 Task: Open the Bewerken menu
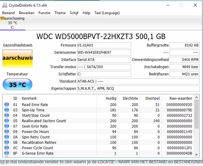click(x=26, y=13)
